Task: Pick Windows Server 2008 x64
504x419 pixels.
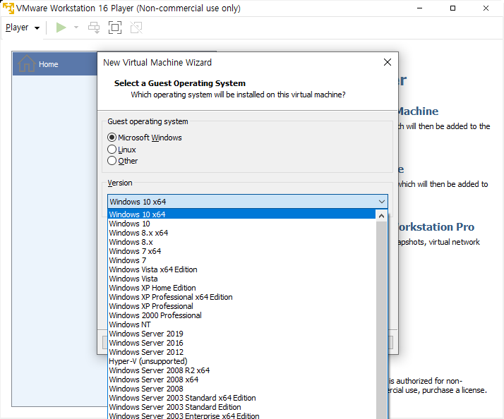Action: click(241, 379)
